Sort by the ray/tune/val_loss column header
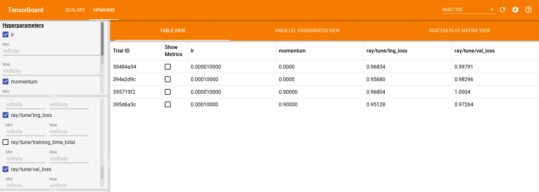This screenshot has width=539, height=192. click(474, 51)
